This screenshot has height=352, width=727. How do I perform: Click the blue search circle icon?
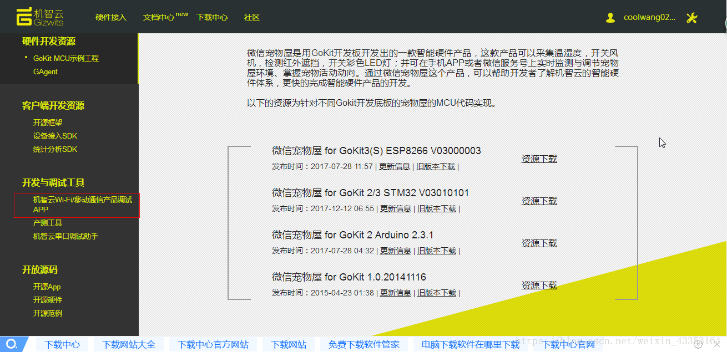click(x=12, y=344)
